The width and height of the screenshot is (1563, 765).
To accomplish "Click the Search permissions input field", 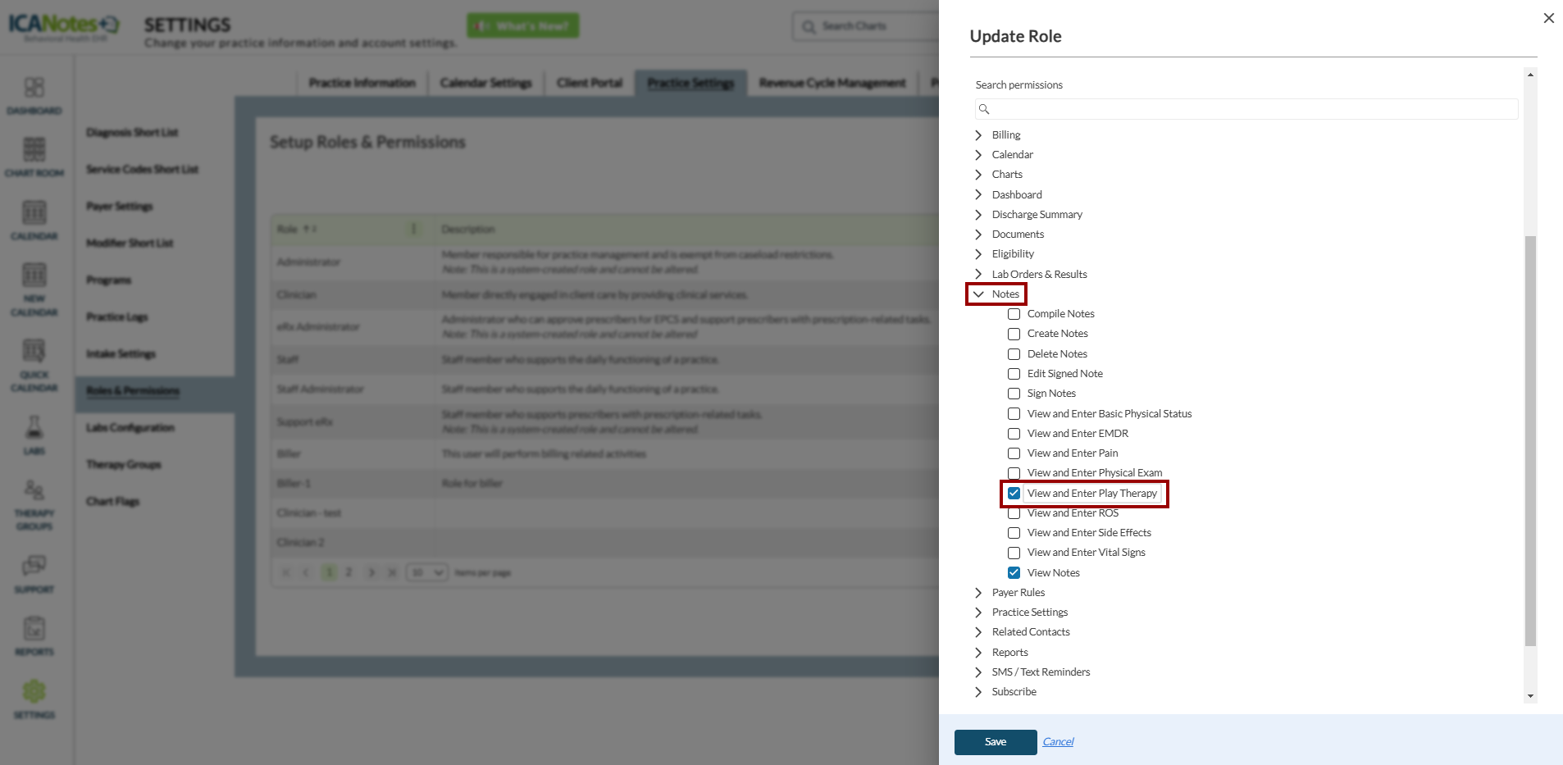I will [x=1246, y=109].
